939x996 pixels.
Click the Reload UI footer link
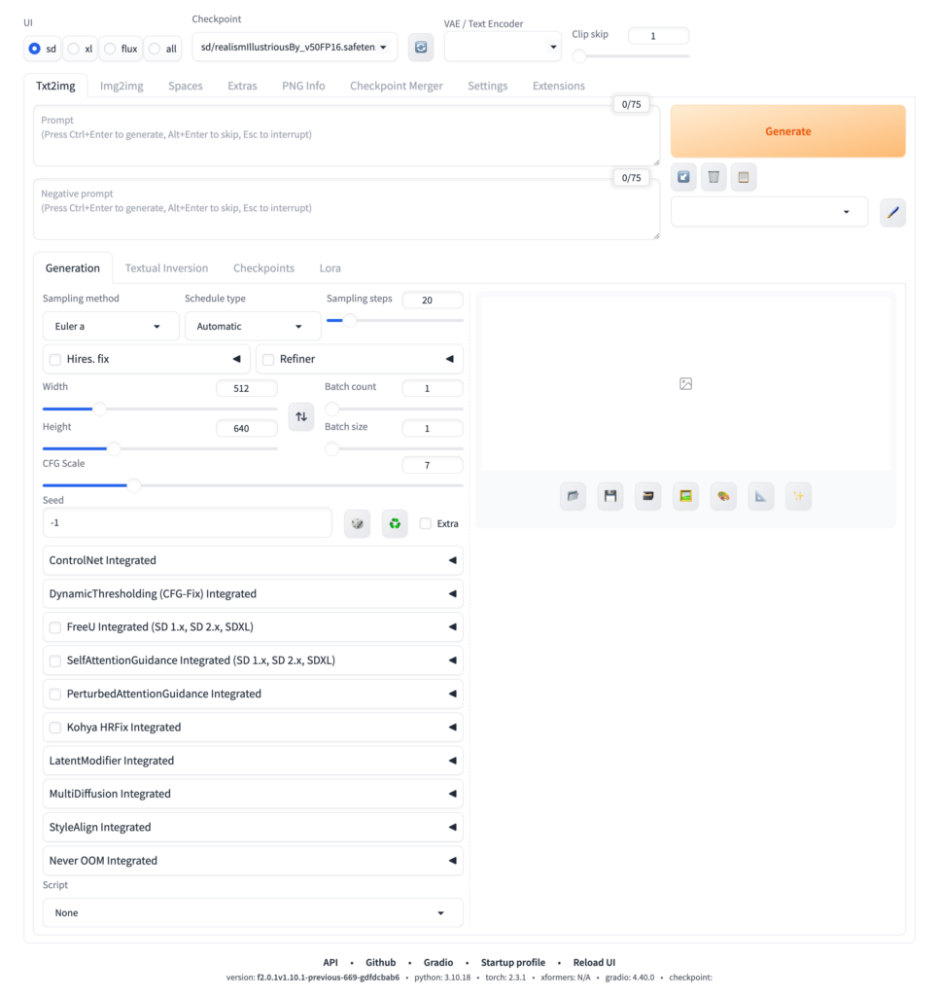(593, 962)
